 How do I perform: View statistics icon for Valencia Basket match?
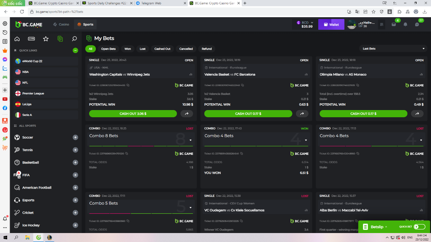[306, 75]
